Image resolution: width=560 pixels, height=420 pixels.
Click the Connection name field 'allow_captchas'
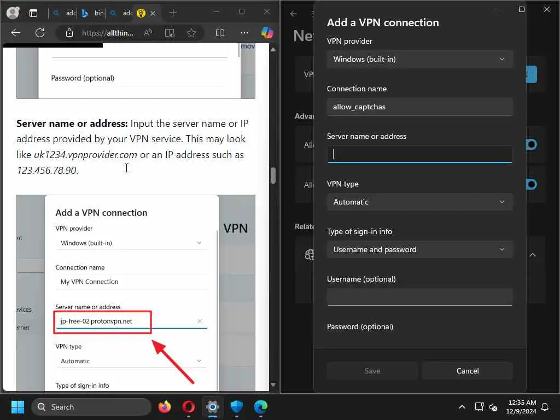pyautogui.click(x=419, y=107)
